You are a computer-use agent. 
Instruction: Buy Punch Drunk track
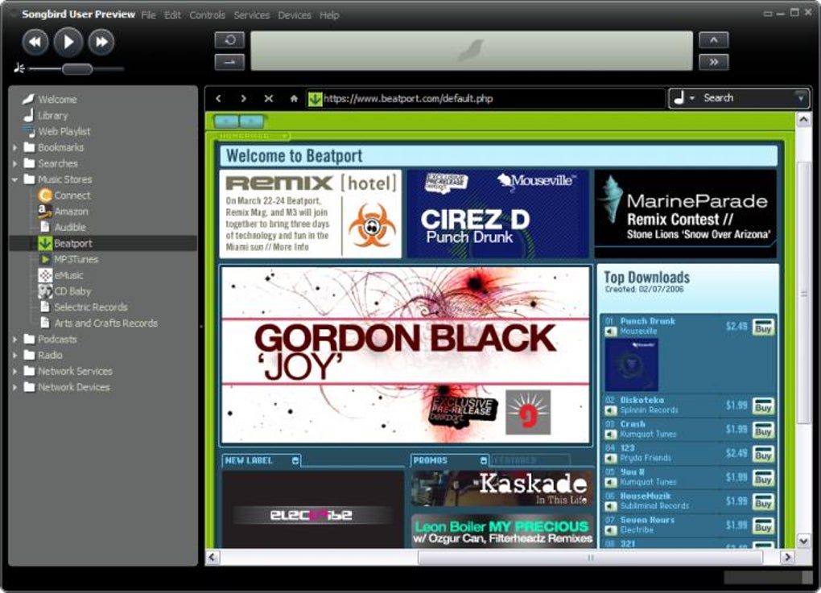tap(763, 327)
